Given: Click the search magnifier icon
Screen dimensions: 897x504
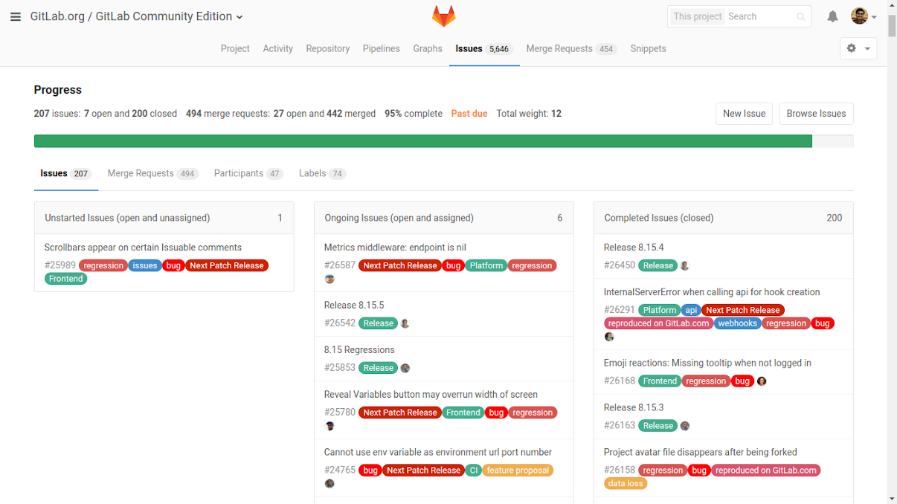Looking at the screenshot, I should pyautogui.click(x=800, y=16).
